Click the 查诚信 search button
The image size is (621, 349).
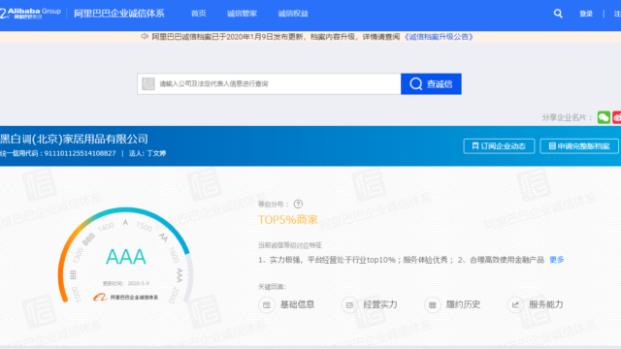coord(431,84)
